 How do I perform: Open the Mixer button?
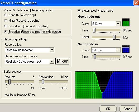click(62, 61)
